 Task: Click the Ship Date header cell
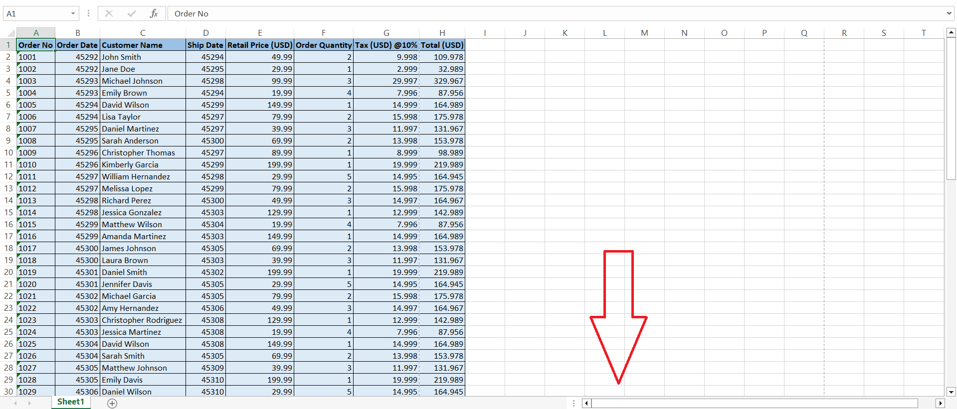point(205,45)
